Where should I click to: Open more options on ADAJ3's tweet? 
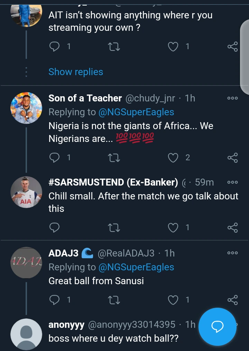click(x=232, y=253)
